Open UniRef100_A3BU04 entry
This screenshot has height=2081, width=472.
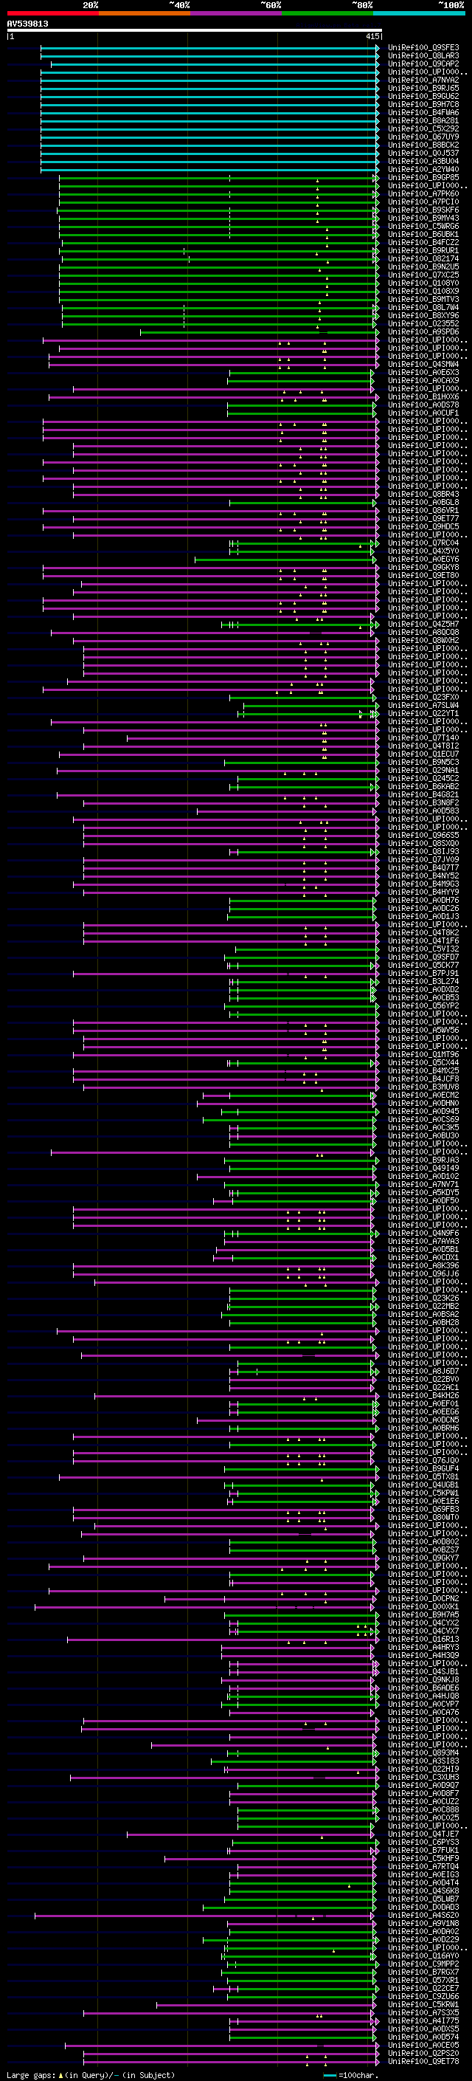(423, 162)
